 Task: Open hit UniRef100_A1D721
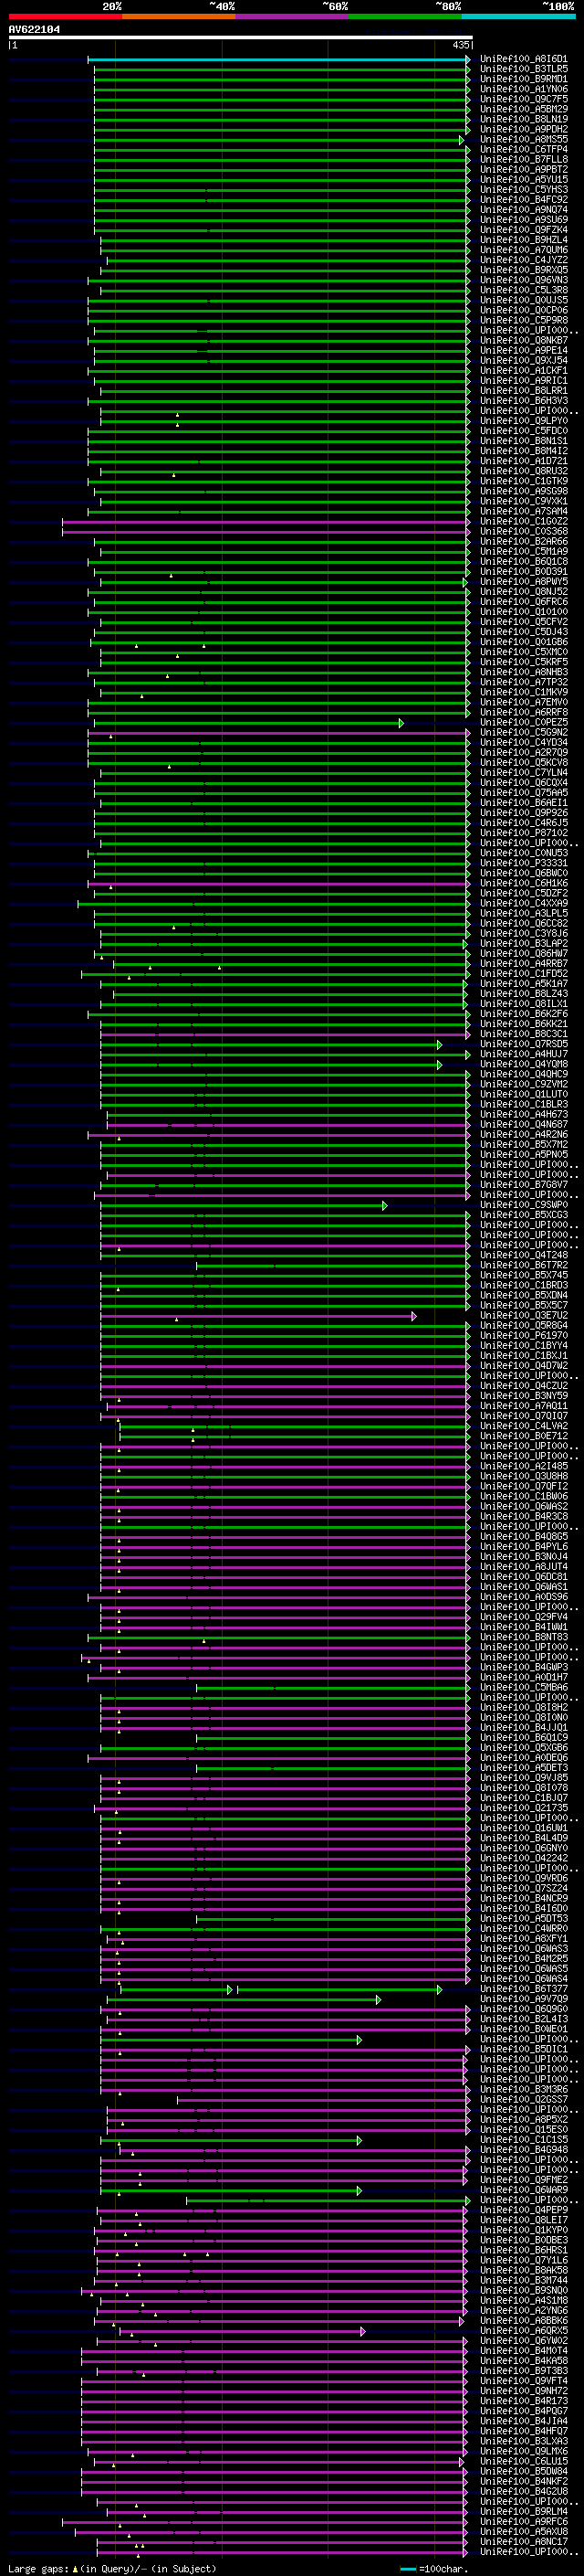(x=524, y=461)
